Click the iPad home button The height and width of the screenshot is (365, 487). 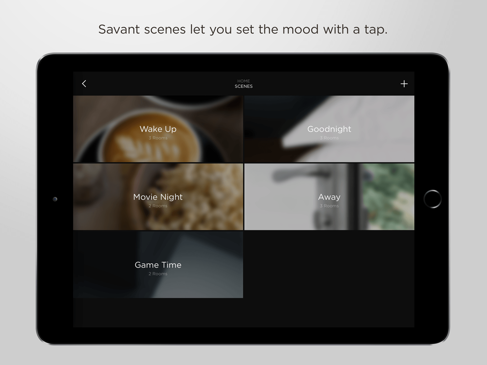click(432, 199)
